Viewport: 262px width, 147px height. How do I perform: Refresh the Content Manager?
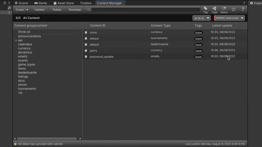[x=233, y=9]
